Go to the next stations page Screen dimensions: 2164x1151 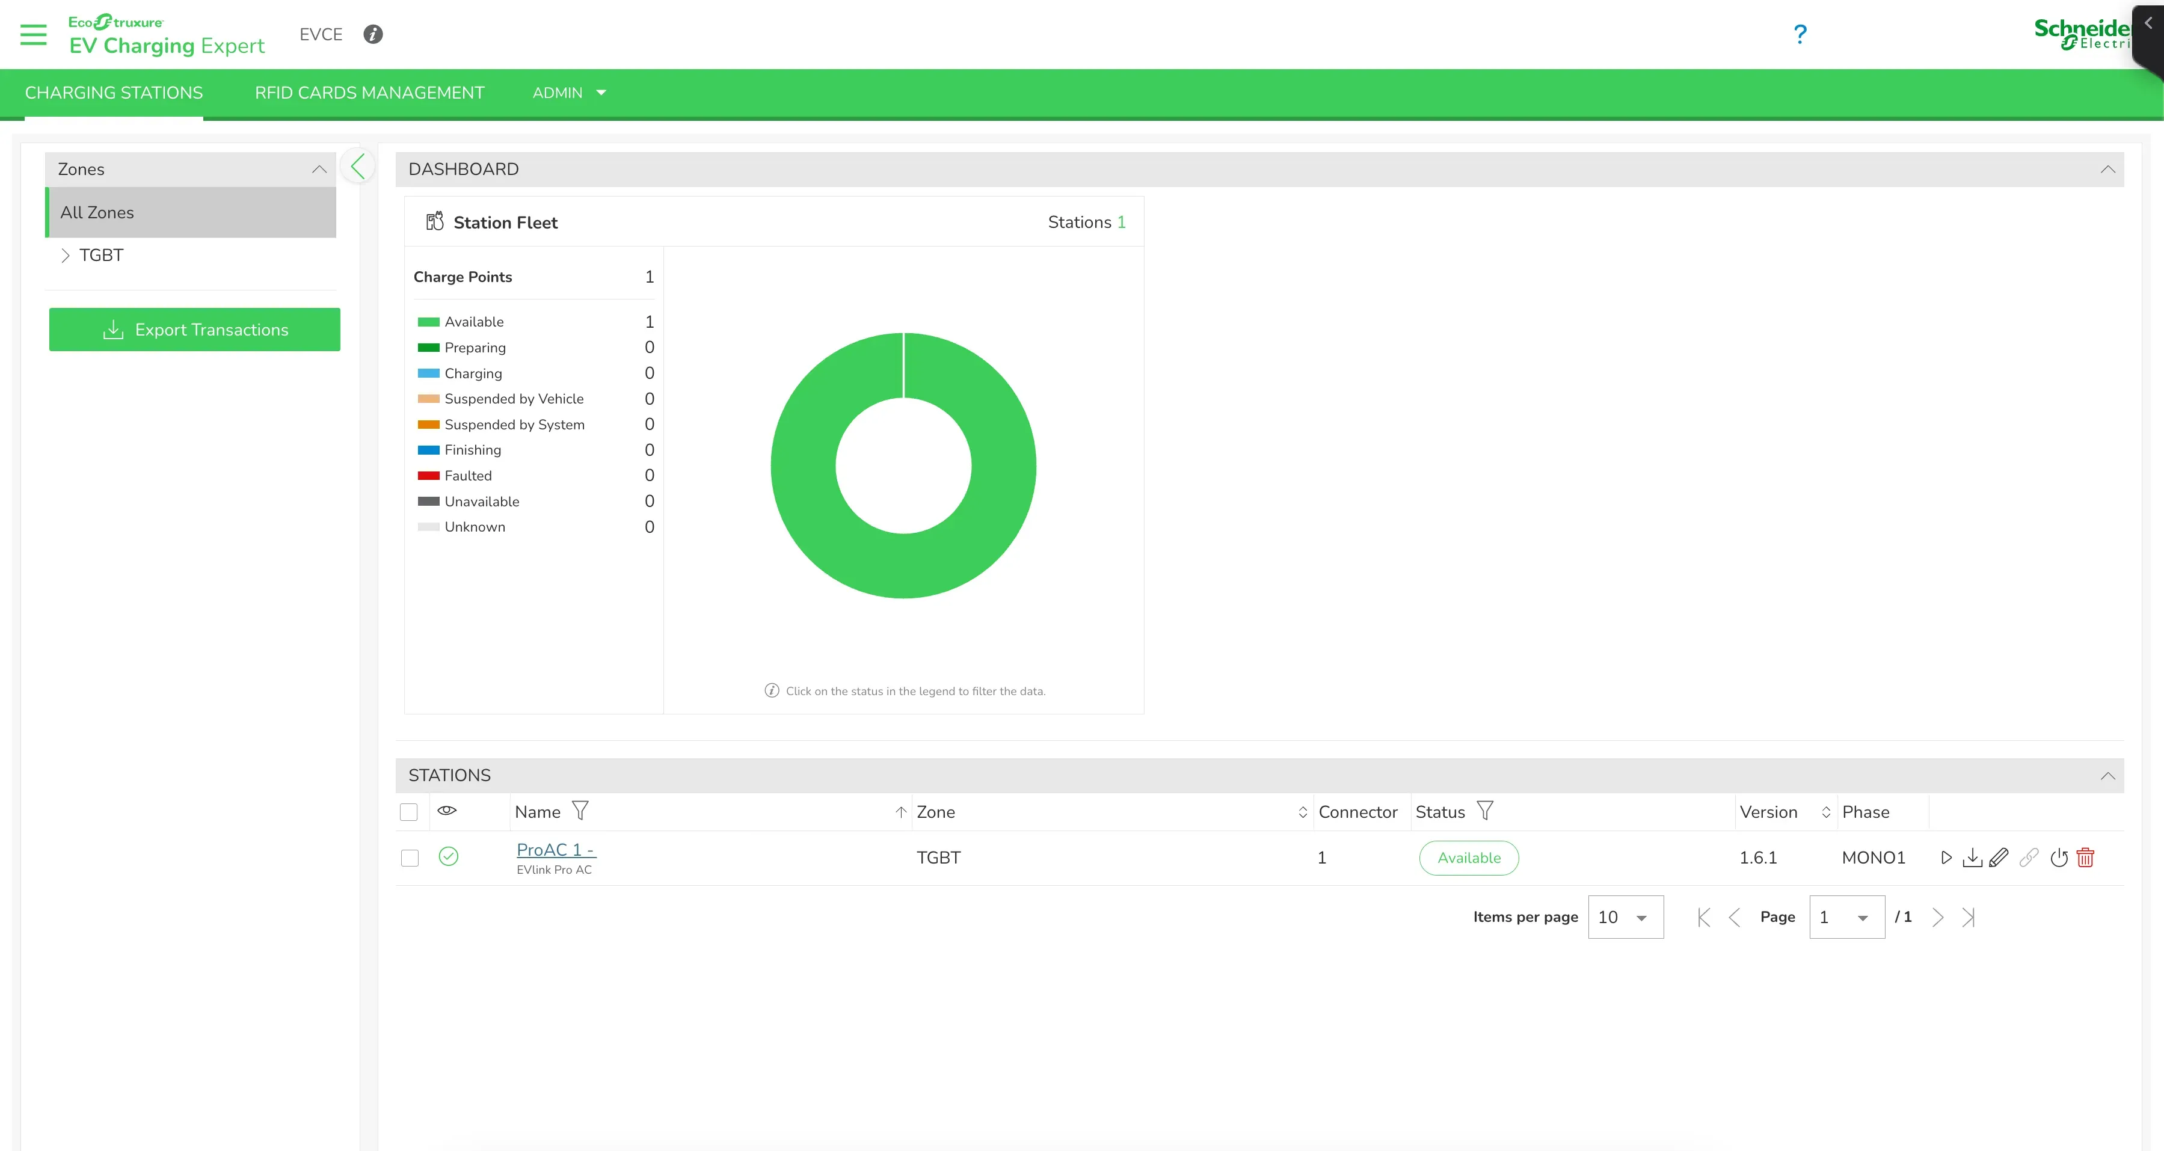click(1937, 918)
